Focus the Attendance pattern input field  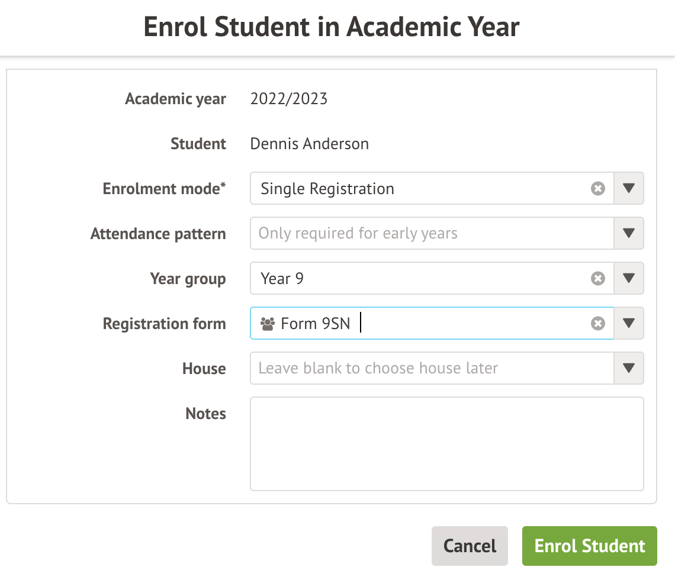click(x=432, y=233)
